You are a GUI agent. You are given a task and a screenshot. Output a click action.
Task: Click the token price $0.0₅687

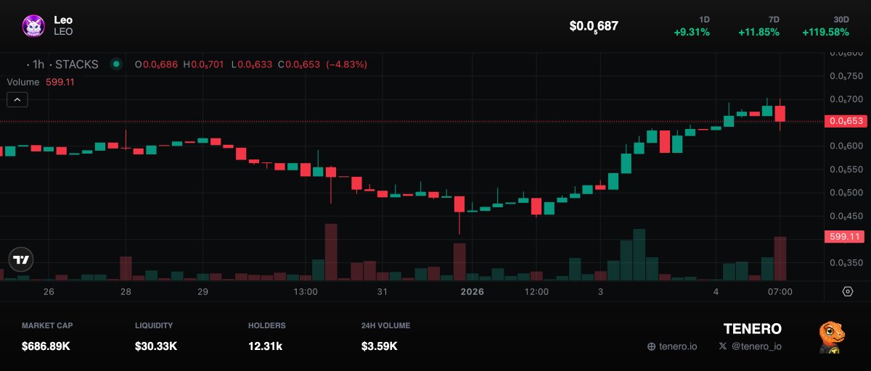[594, 26]
